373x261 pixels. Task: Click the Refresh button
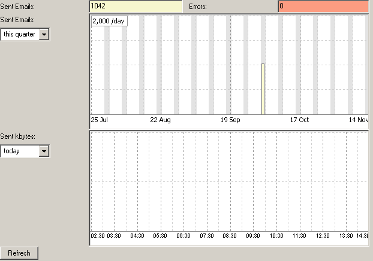pyautogui.click(x=19, y=253)
